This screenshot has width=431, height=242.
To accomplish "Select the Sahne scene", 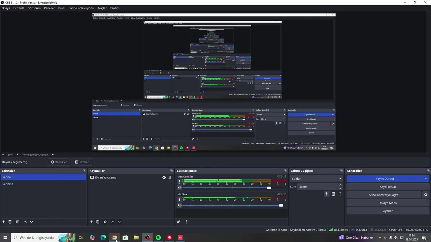I will point(43,177).
